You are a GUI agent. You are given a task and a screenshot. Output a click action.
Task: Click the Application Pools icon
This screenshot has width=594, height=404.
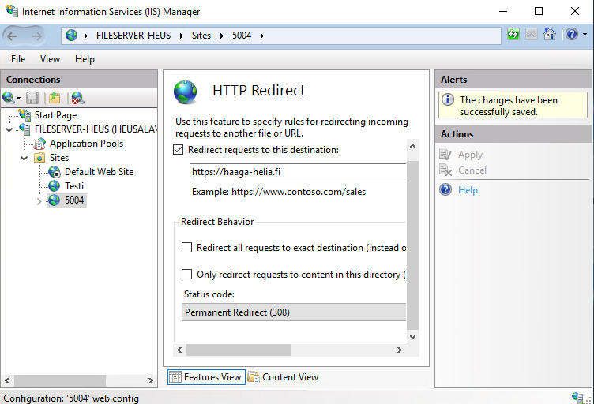(39, 144)
